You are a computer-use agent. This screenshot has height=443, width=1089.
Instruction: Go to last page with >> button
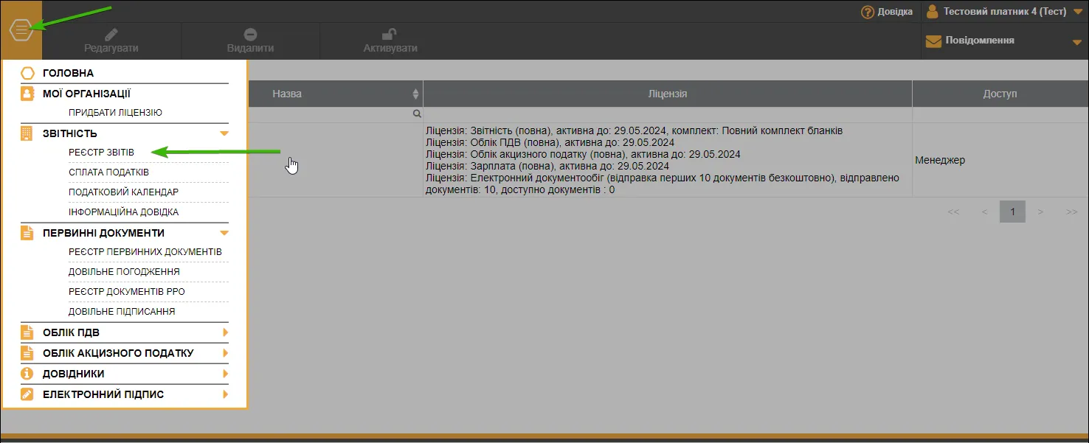(1072, 212)
